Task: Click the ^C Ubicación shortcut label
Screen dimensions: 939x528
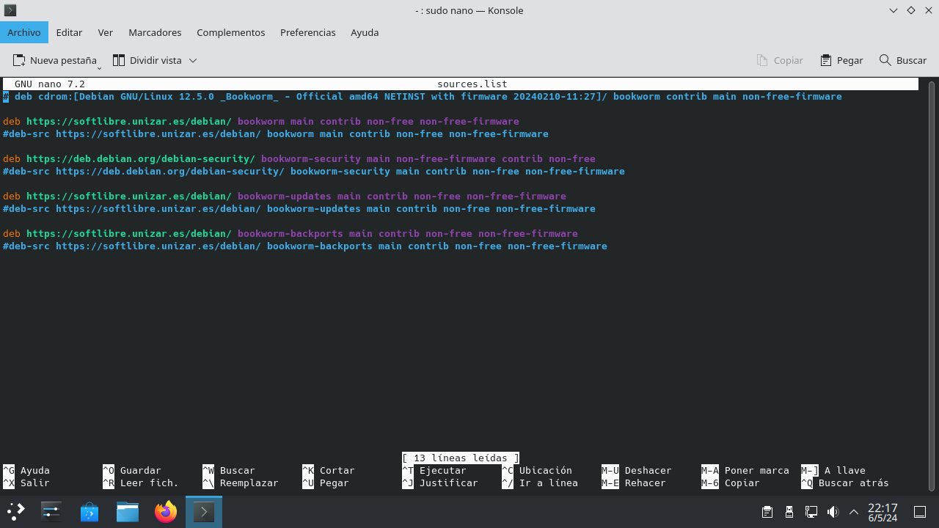Action: click(537, 471)
